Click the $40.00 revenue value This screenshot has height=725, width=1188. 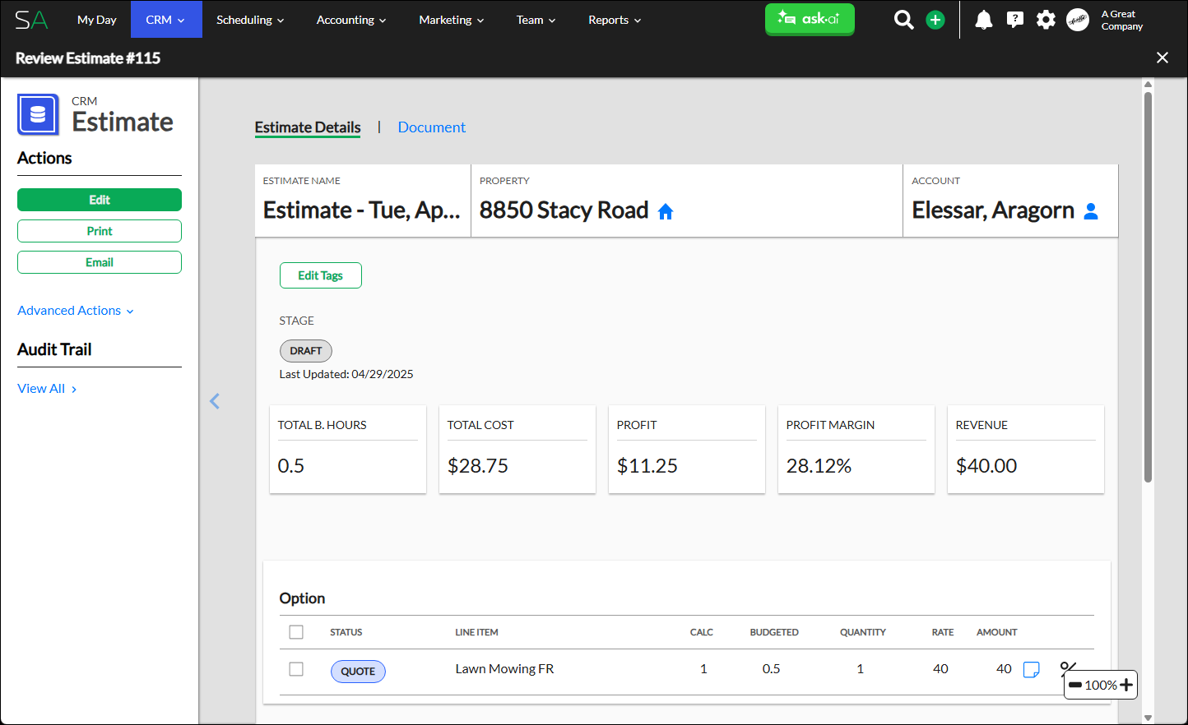986,466
